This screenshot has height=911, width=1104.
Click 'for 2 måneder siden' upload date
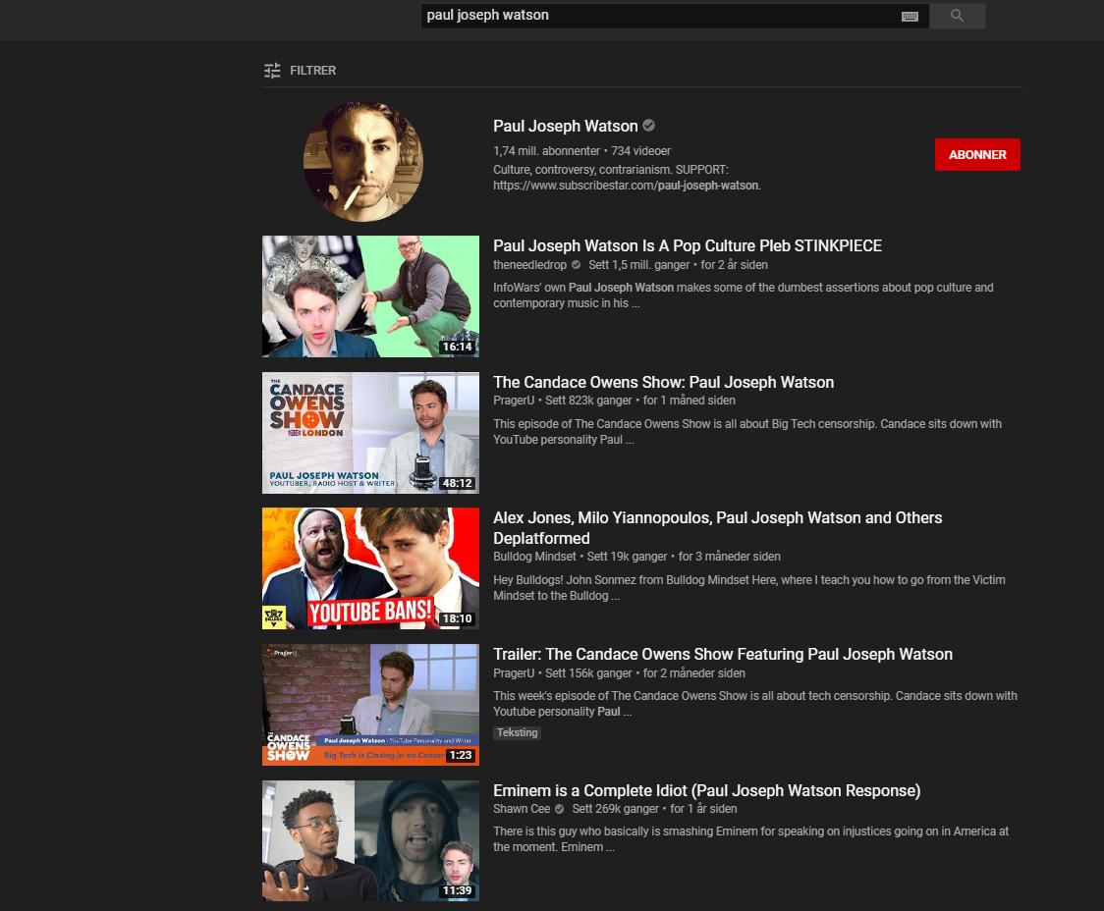click(x=694, y=673)
